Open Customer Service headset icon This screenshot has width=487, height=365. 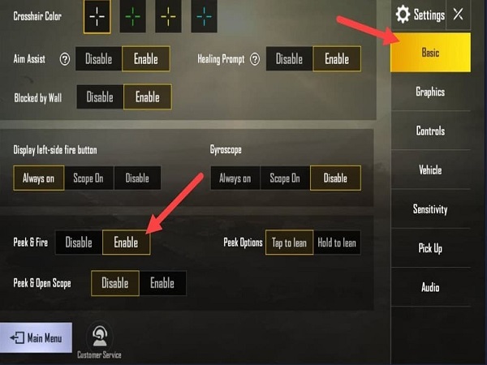point(99,337)
